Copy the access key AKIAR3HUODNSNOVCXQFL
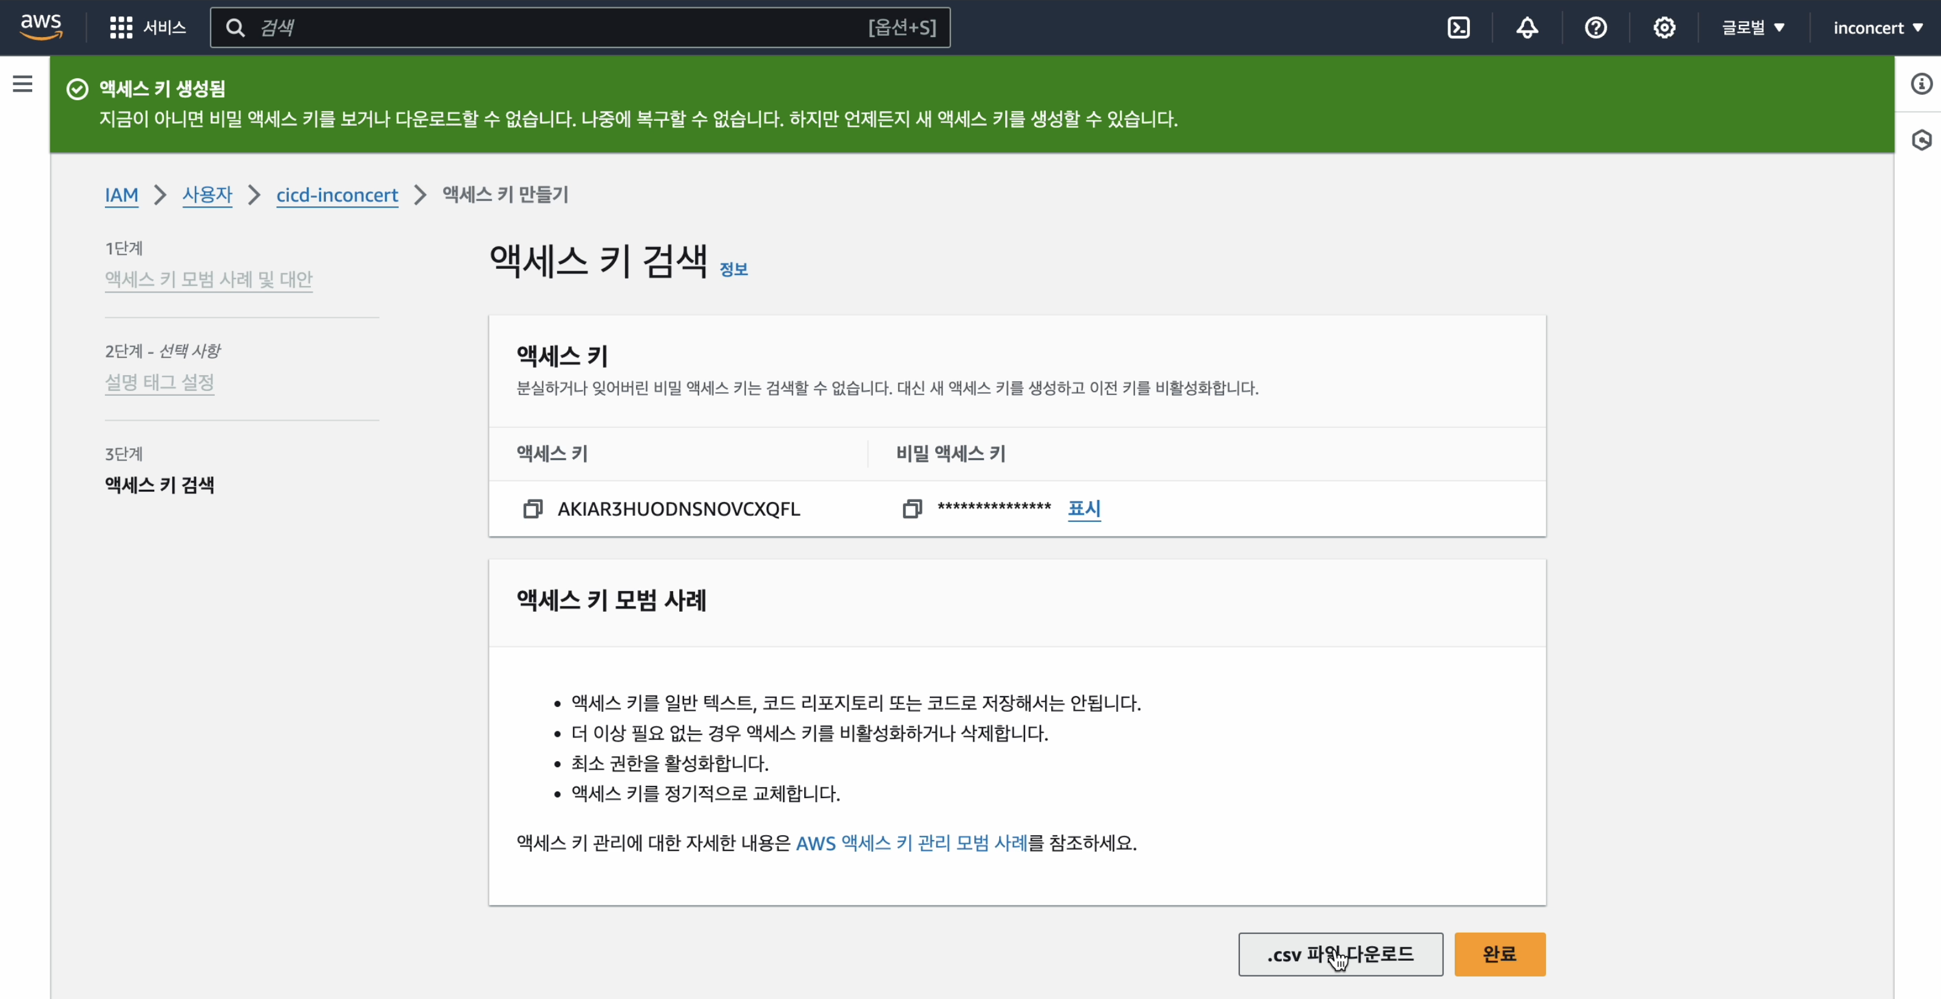Screen dimensions: 1941x999 534,509
